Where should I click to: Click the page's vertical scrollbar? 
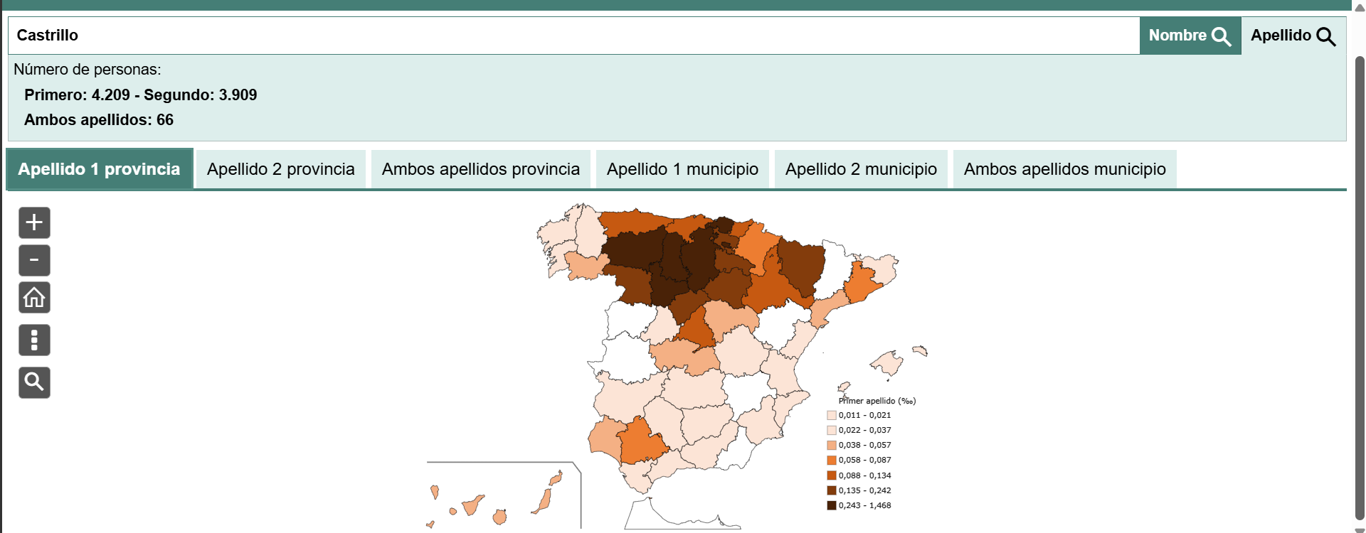pyautogui.click(x=1360, y=284)
